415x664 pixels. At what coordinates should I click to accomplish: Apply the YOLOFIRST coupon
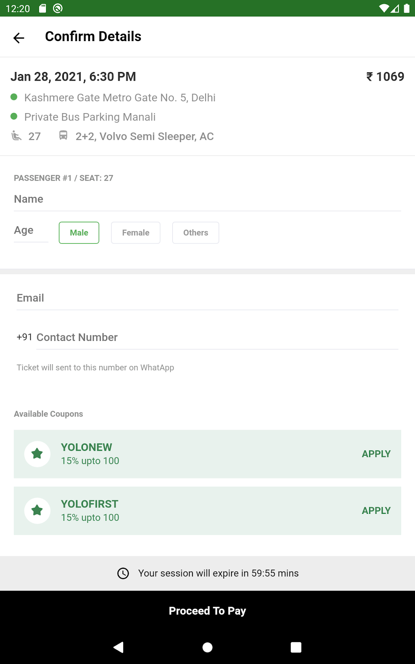pyautogui.click(x=376, y=511)
